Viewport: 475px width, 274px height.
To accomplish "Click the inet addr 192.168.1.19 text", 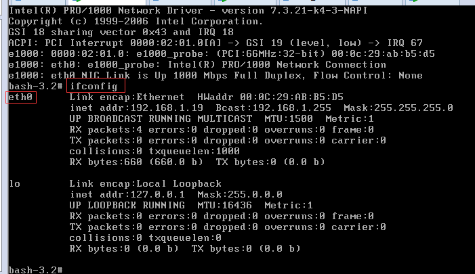I will pos(136,108).
